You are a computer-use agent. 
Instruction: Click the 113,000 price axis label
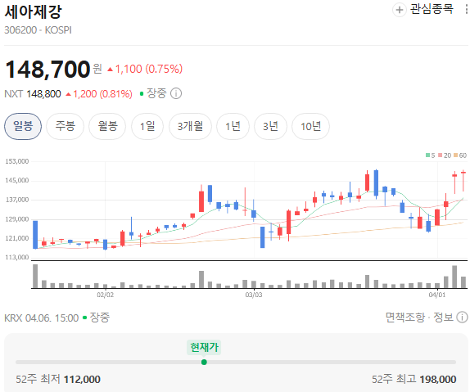(x=16, y=257)
